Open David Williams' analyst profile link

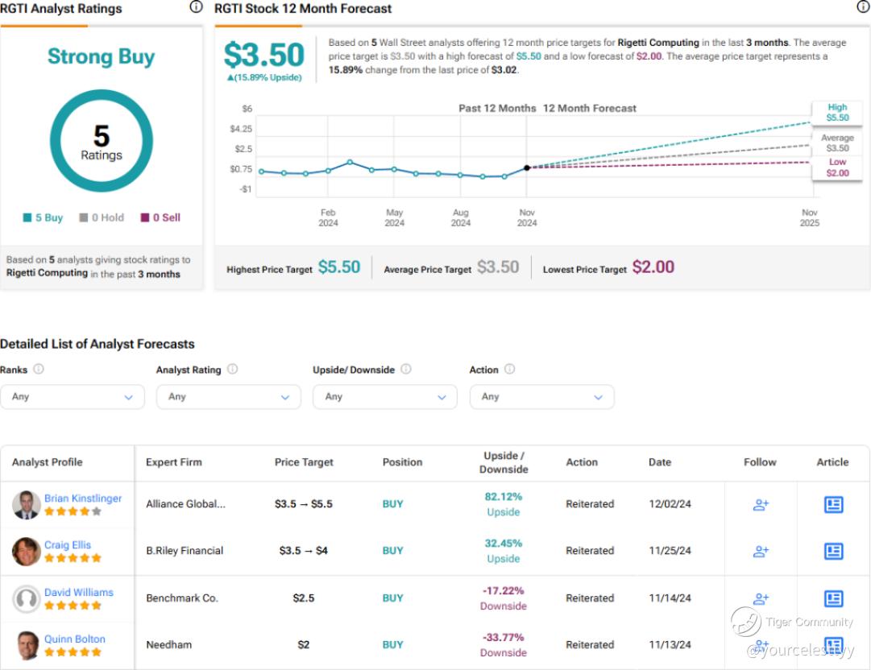(x=79, y=593)
